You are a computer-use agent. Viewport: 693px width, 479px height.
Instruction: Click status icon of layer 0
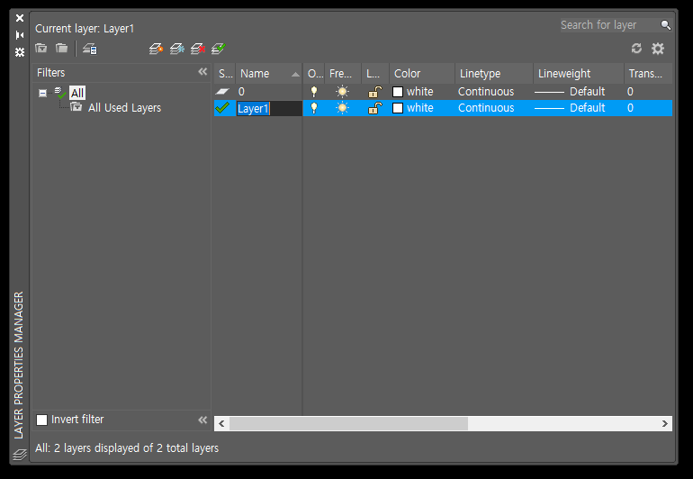point(222,92)
